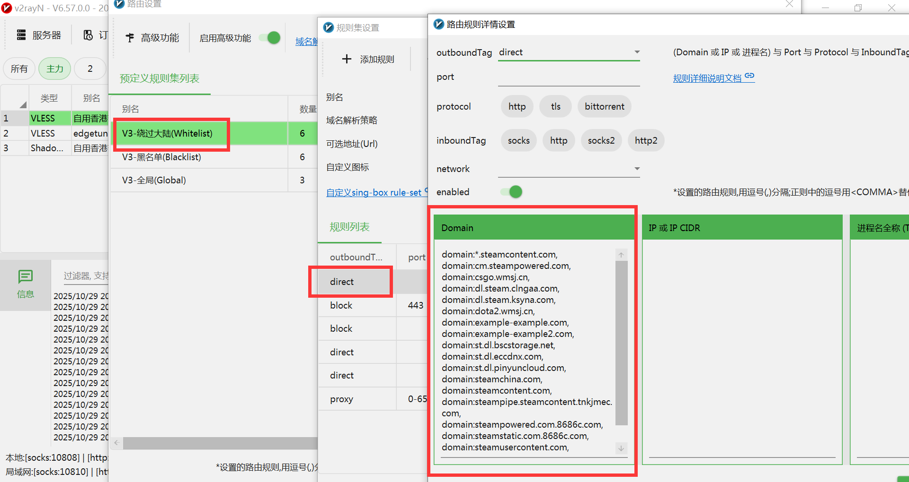Toggle socks2 inboundTag chip

point(601,140)
